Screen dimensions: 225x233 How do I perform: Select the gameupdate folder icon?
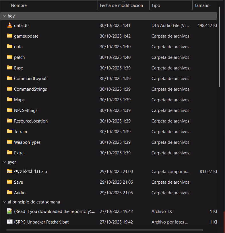[x=10, y=36]
